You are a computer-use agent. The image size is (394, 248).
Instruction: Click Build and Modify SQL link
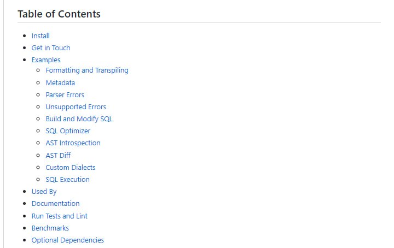(79, 119)
